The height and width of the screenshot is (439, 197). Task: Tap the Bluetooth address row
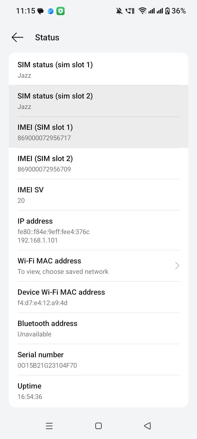pyautogui.click(x=99, y=328)
